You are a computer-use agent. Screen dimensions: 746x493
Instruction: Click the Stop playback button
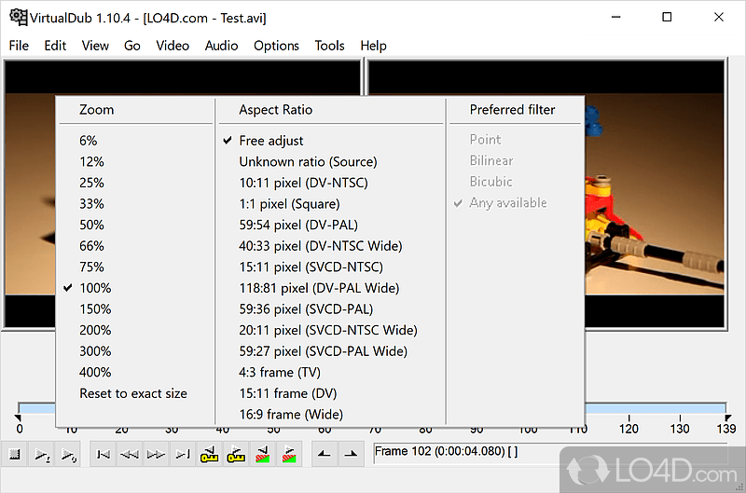tap(15, 455)
